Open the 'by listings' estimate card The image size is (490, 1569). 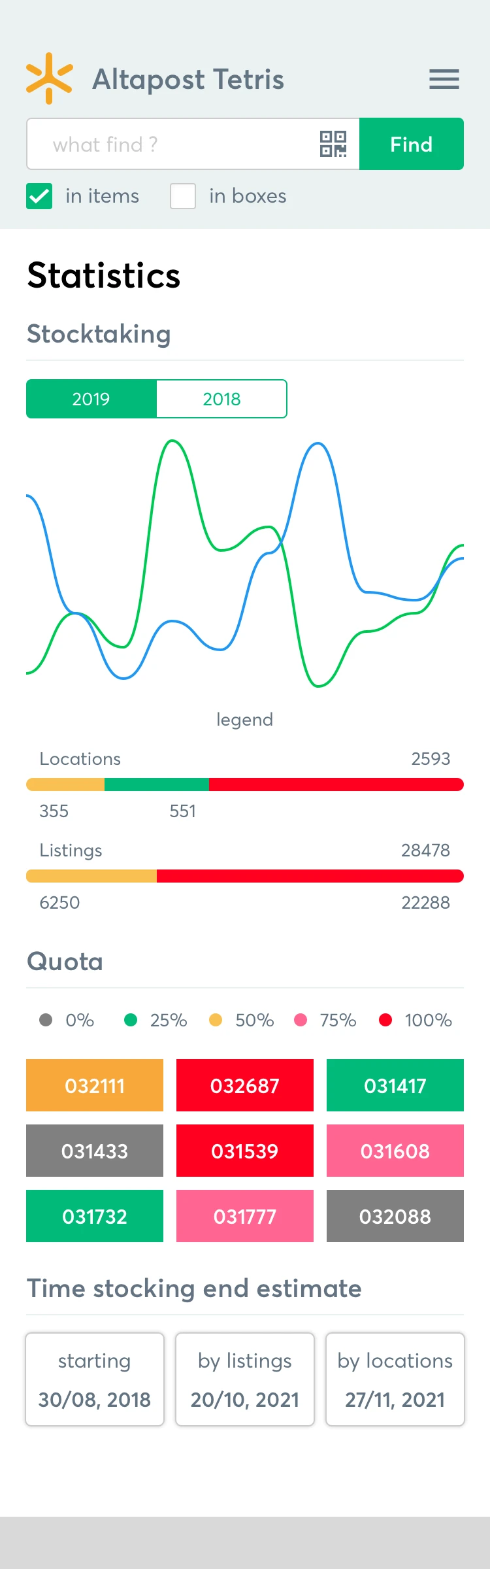245,1379
